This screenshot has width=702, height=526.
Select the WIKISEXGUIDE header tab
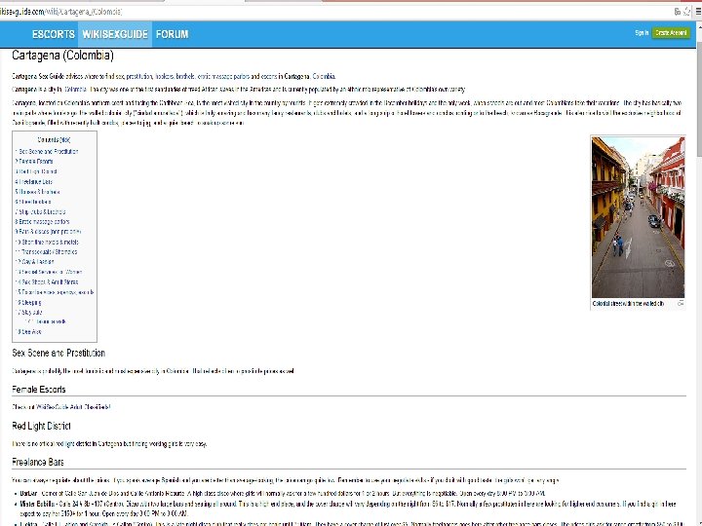point(115,34)
